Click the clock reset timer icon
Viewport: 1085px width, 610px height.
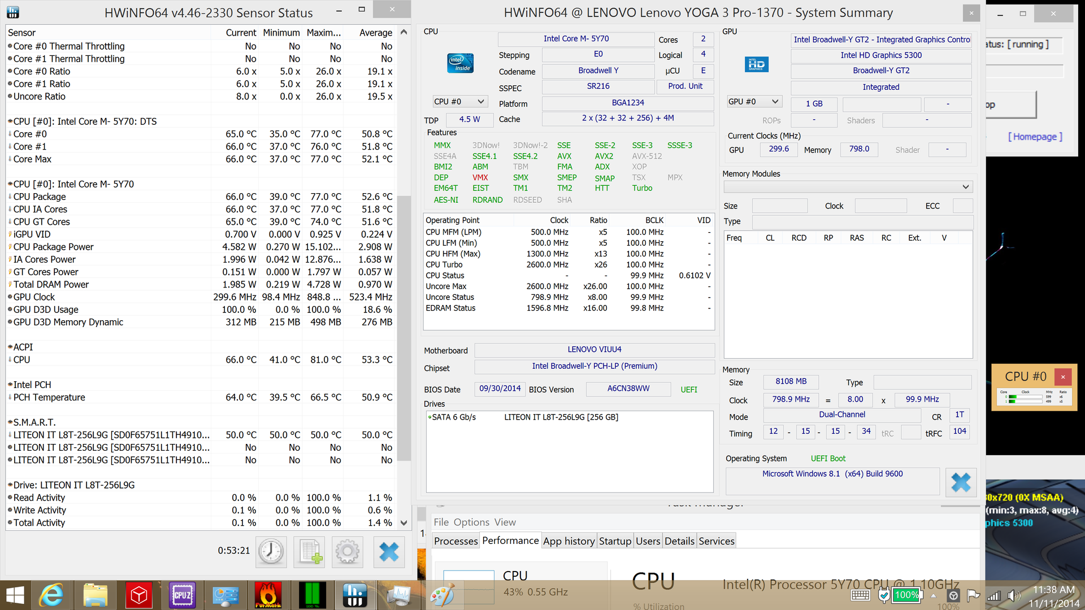[x=271, y=551]
